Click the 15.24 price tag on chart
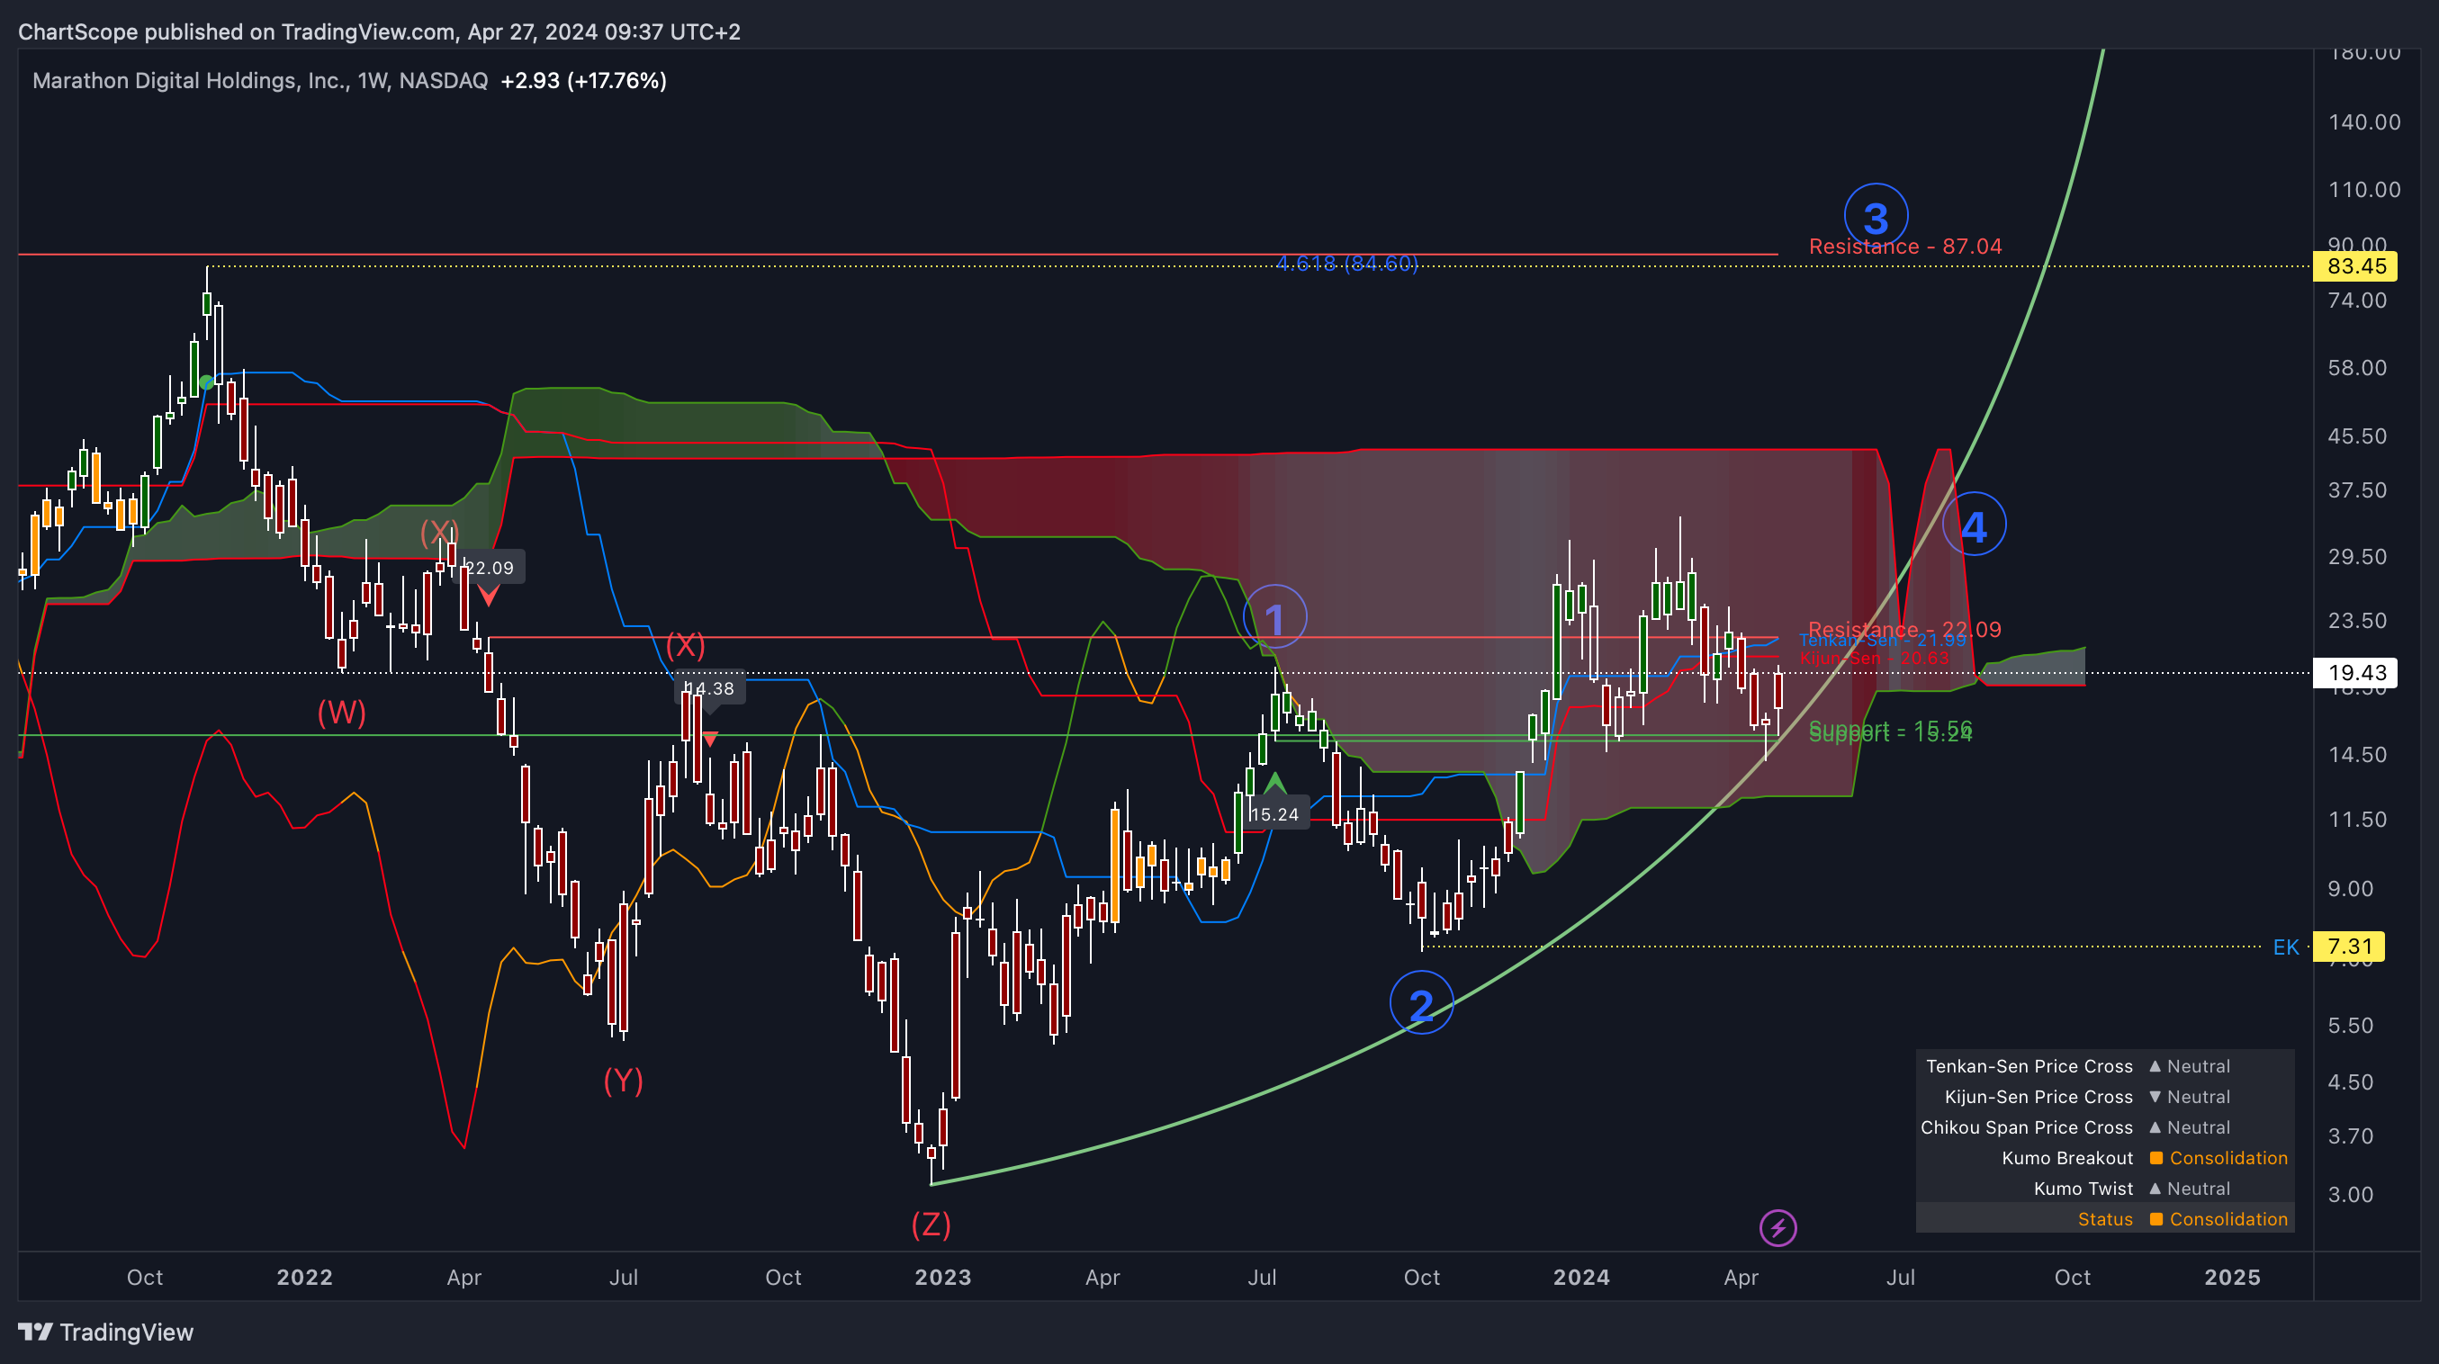This screenshot has height=1364, width=2439. [1274, 814]
